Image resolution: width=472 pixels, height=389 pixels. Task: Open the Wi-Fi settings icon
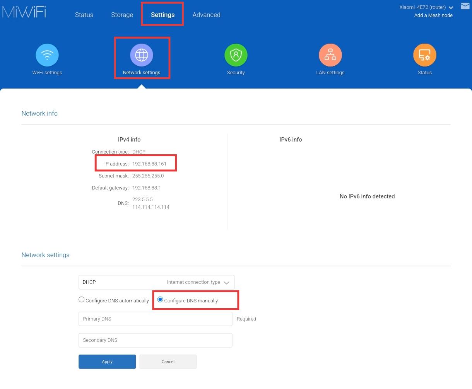coord(47,55)
